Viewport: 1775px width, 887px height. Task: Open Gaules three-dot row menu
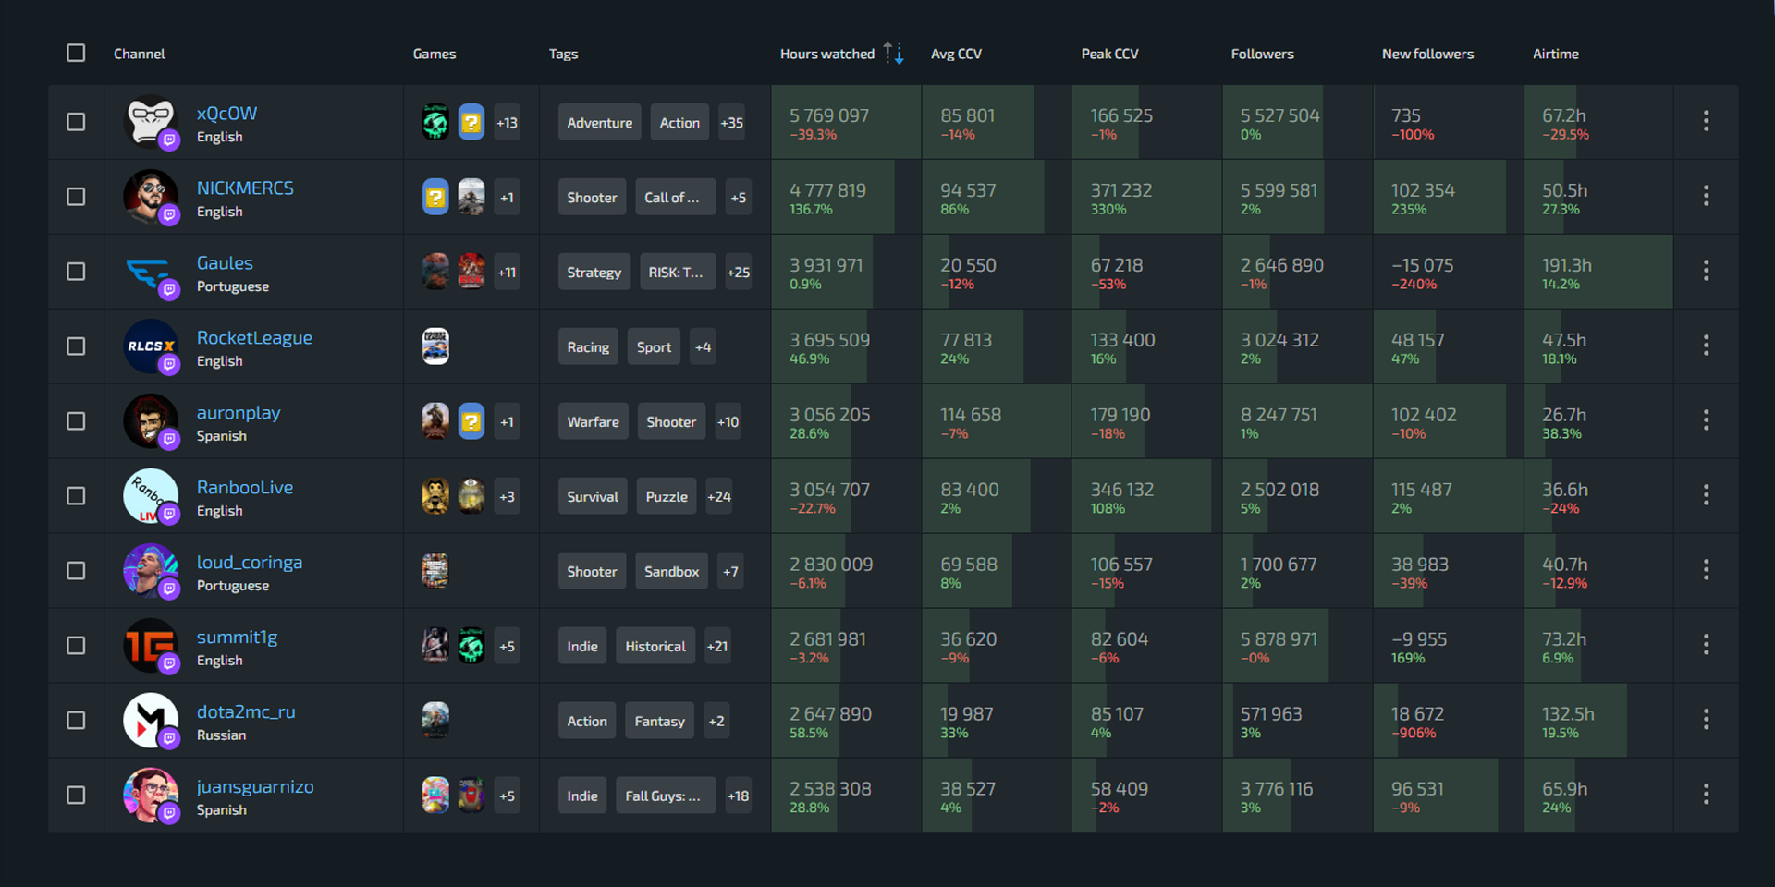coord(1706,271)
